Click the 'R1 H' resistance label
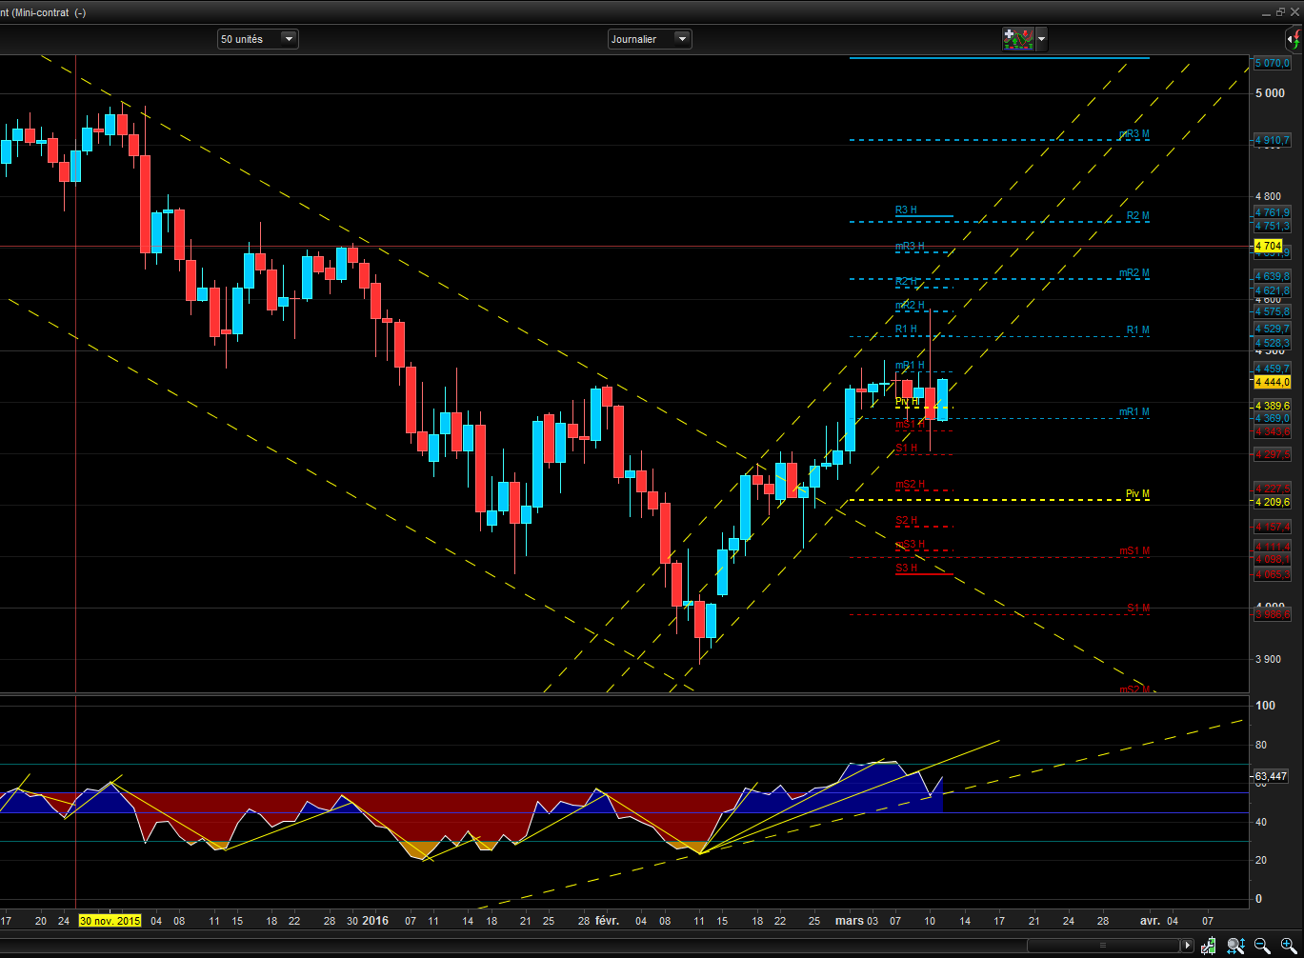Image resolution: width=1304 pixels, height=958 pixels. (x=906, y=329)
